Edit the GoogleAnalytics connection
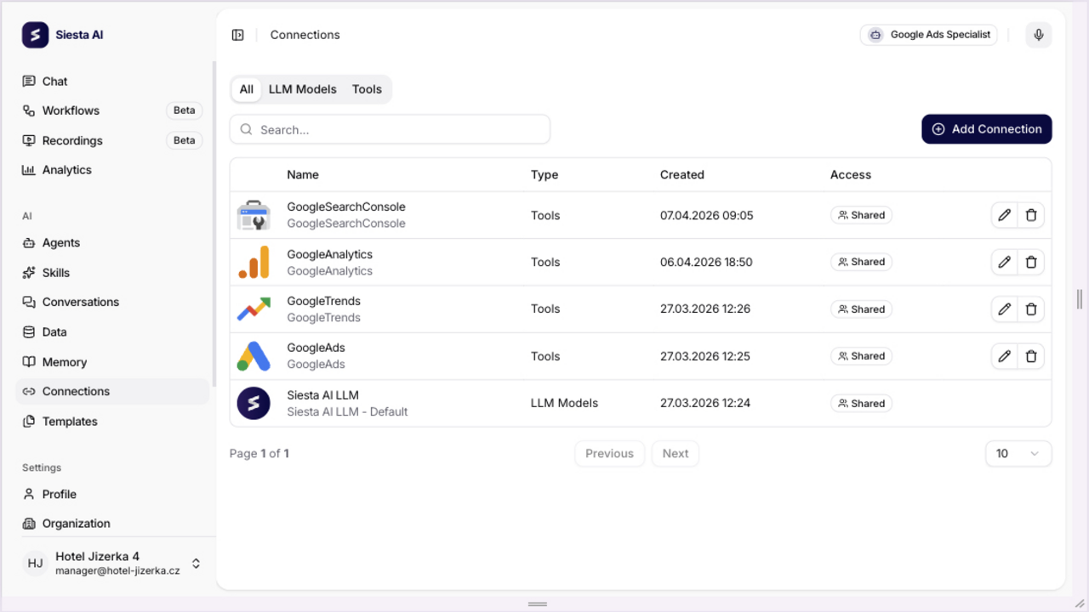The image size is (1089, 612). coord(1004,262)
